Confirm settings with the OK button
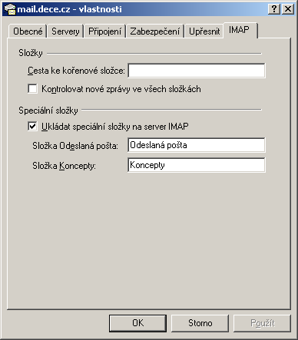 [137, 323]
